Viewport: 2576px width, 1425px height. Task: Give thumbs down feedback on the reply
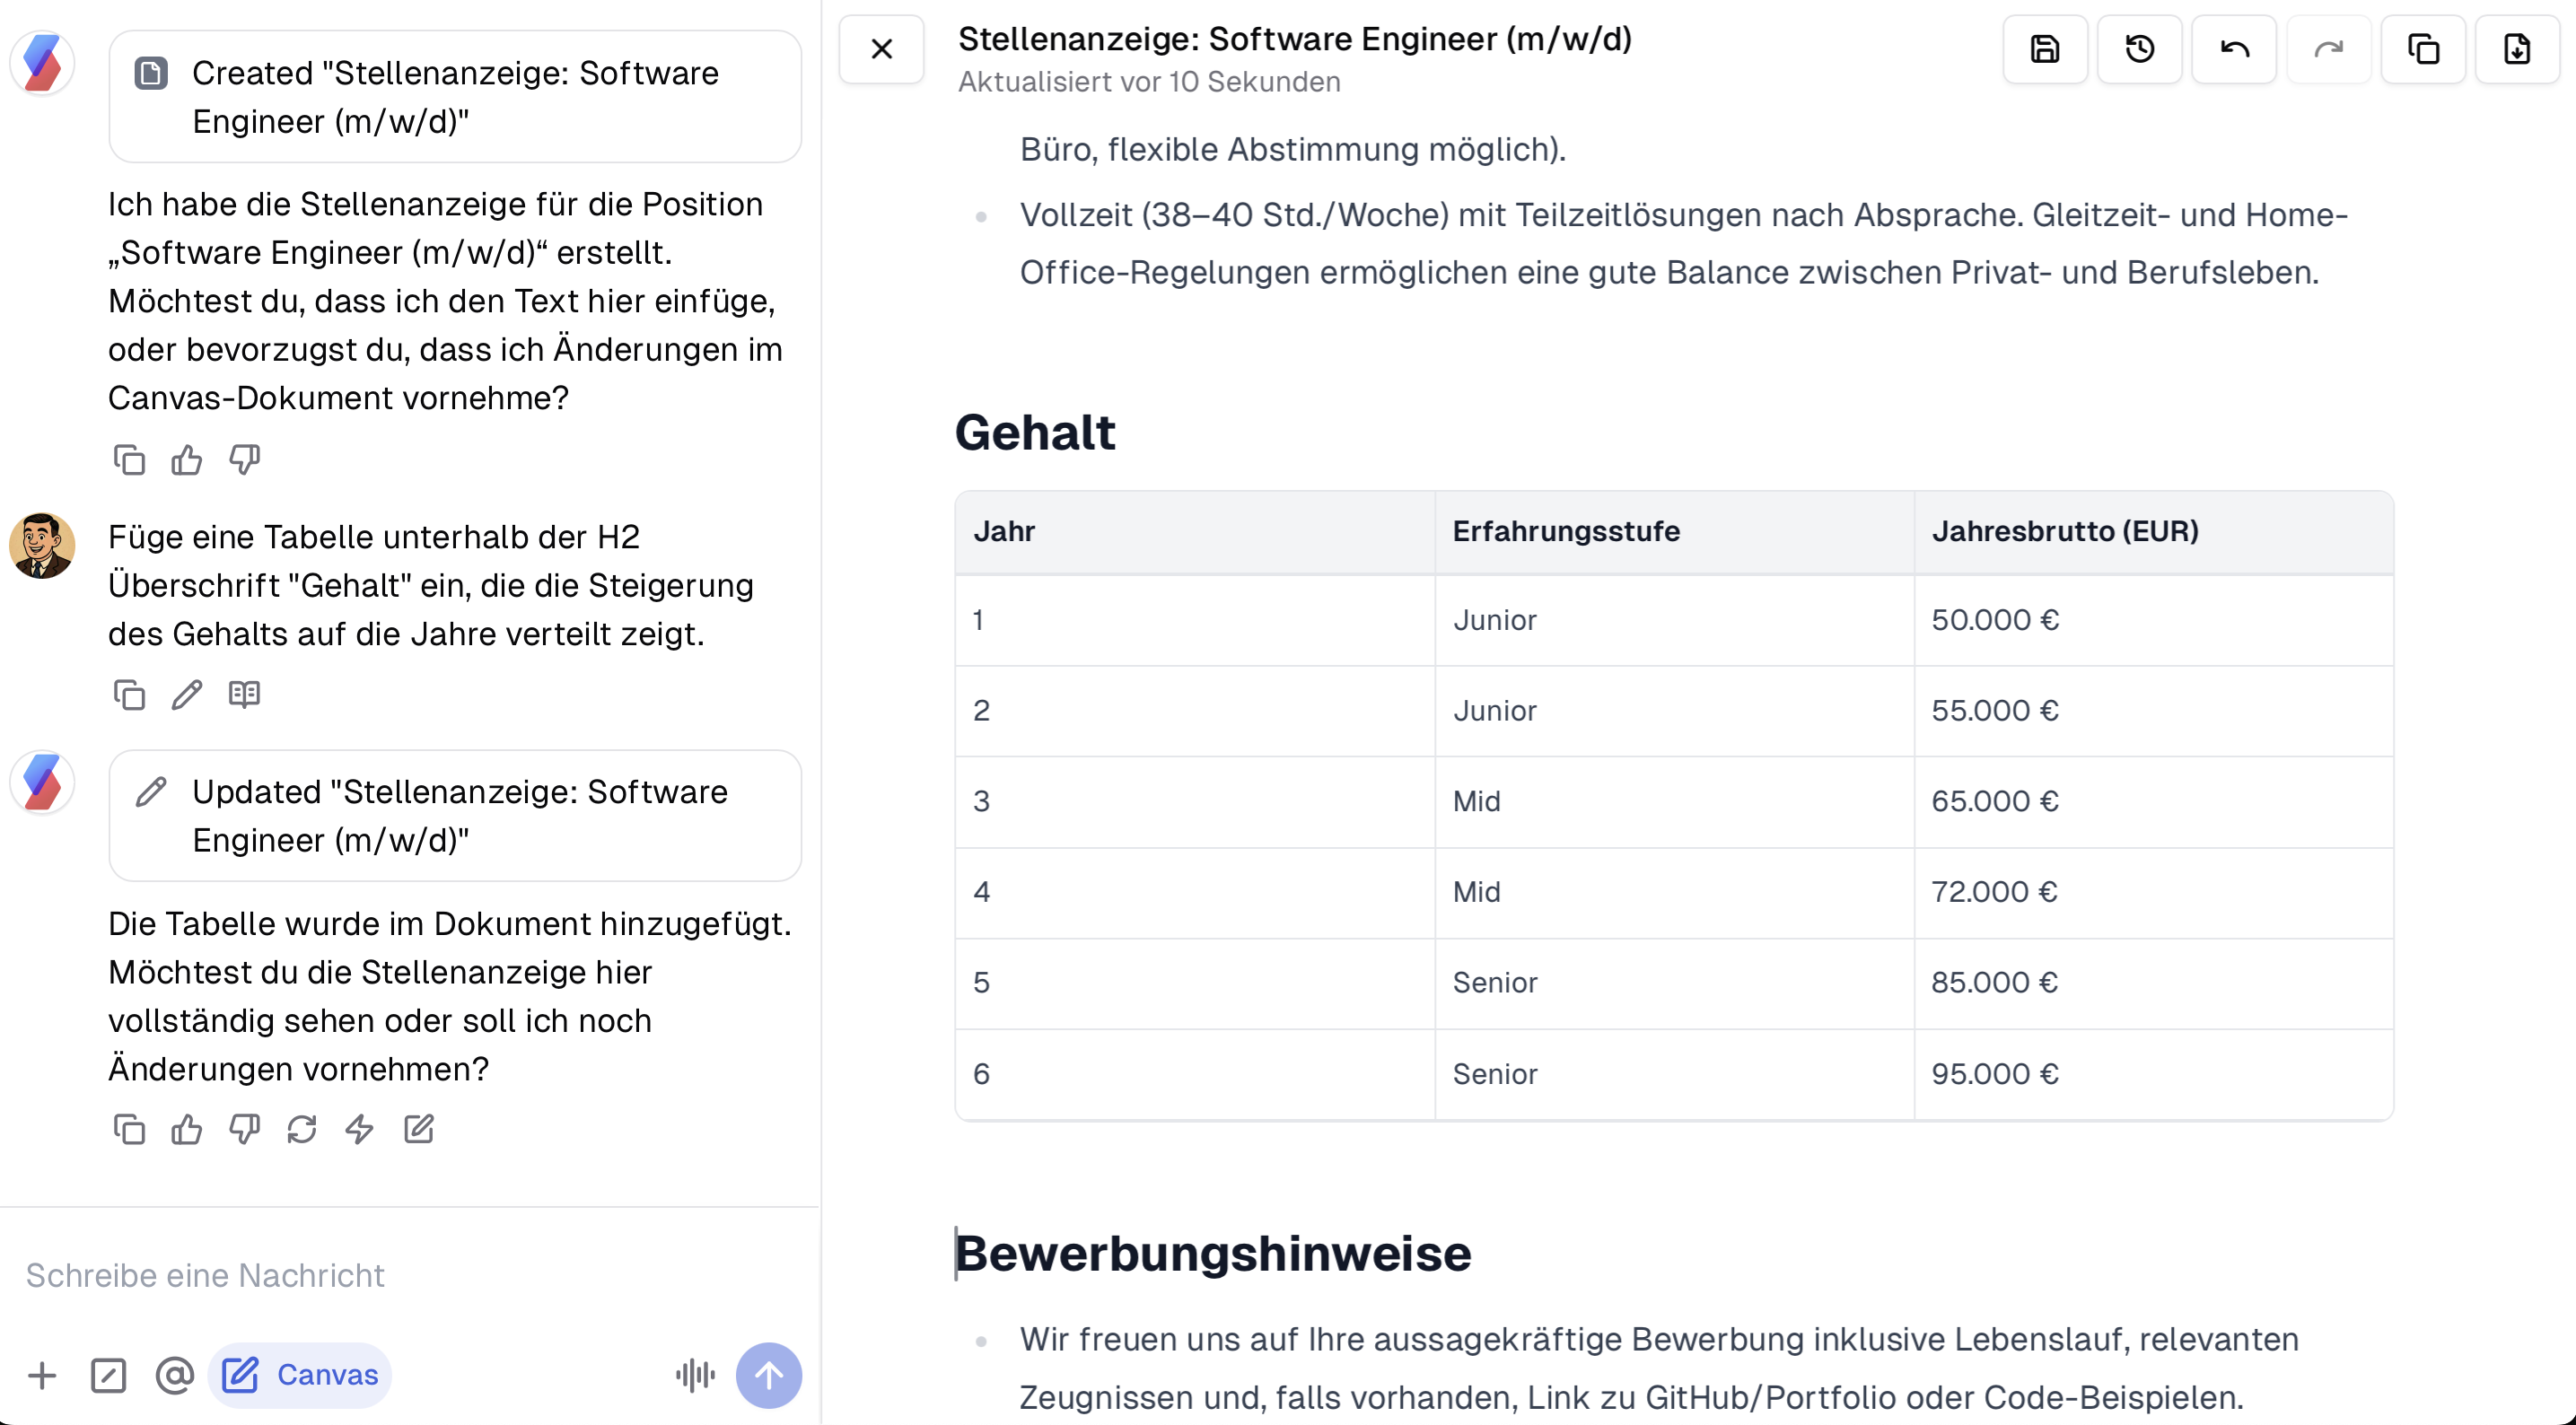pos(244,1130)
